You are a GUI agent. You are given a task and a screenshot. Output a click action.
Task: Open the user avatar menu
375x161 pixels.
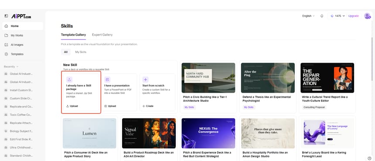click(367, 16)
